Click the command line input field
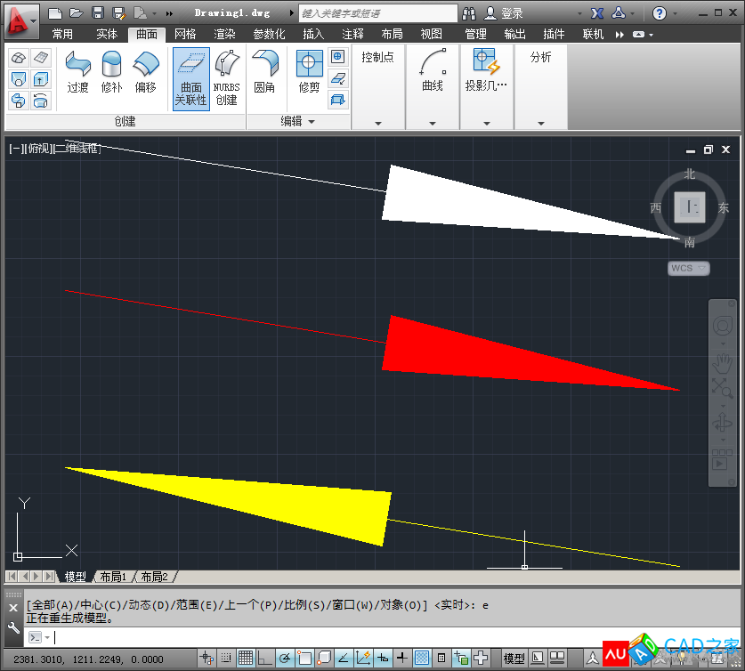This screenshot has width=745, height=671. click(x=356, y=637)
